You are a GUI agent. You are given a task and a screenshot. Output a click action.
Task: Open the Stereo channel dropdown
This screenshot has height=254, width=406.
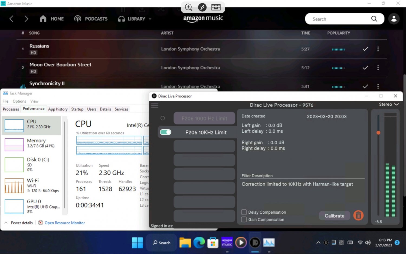[389, 104]
